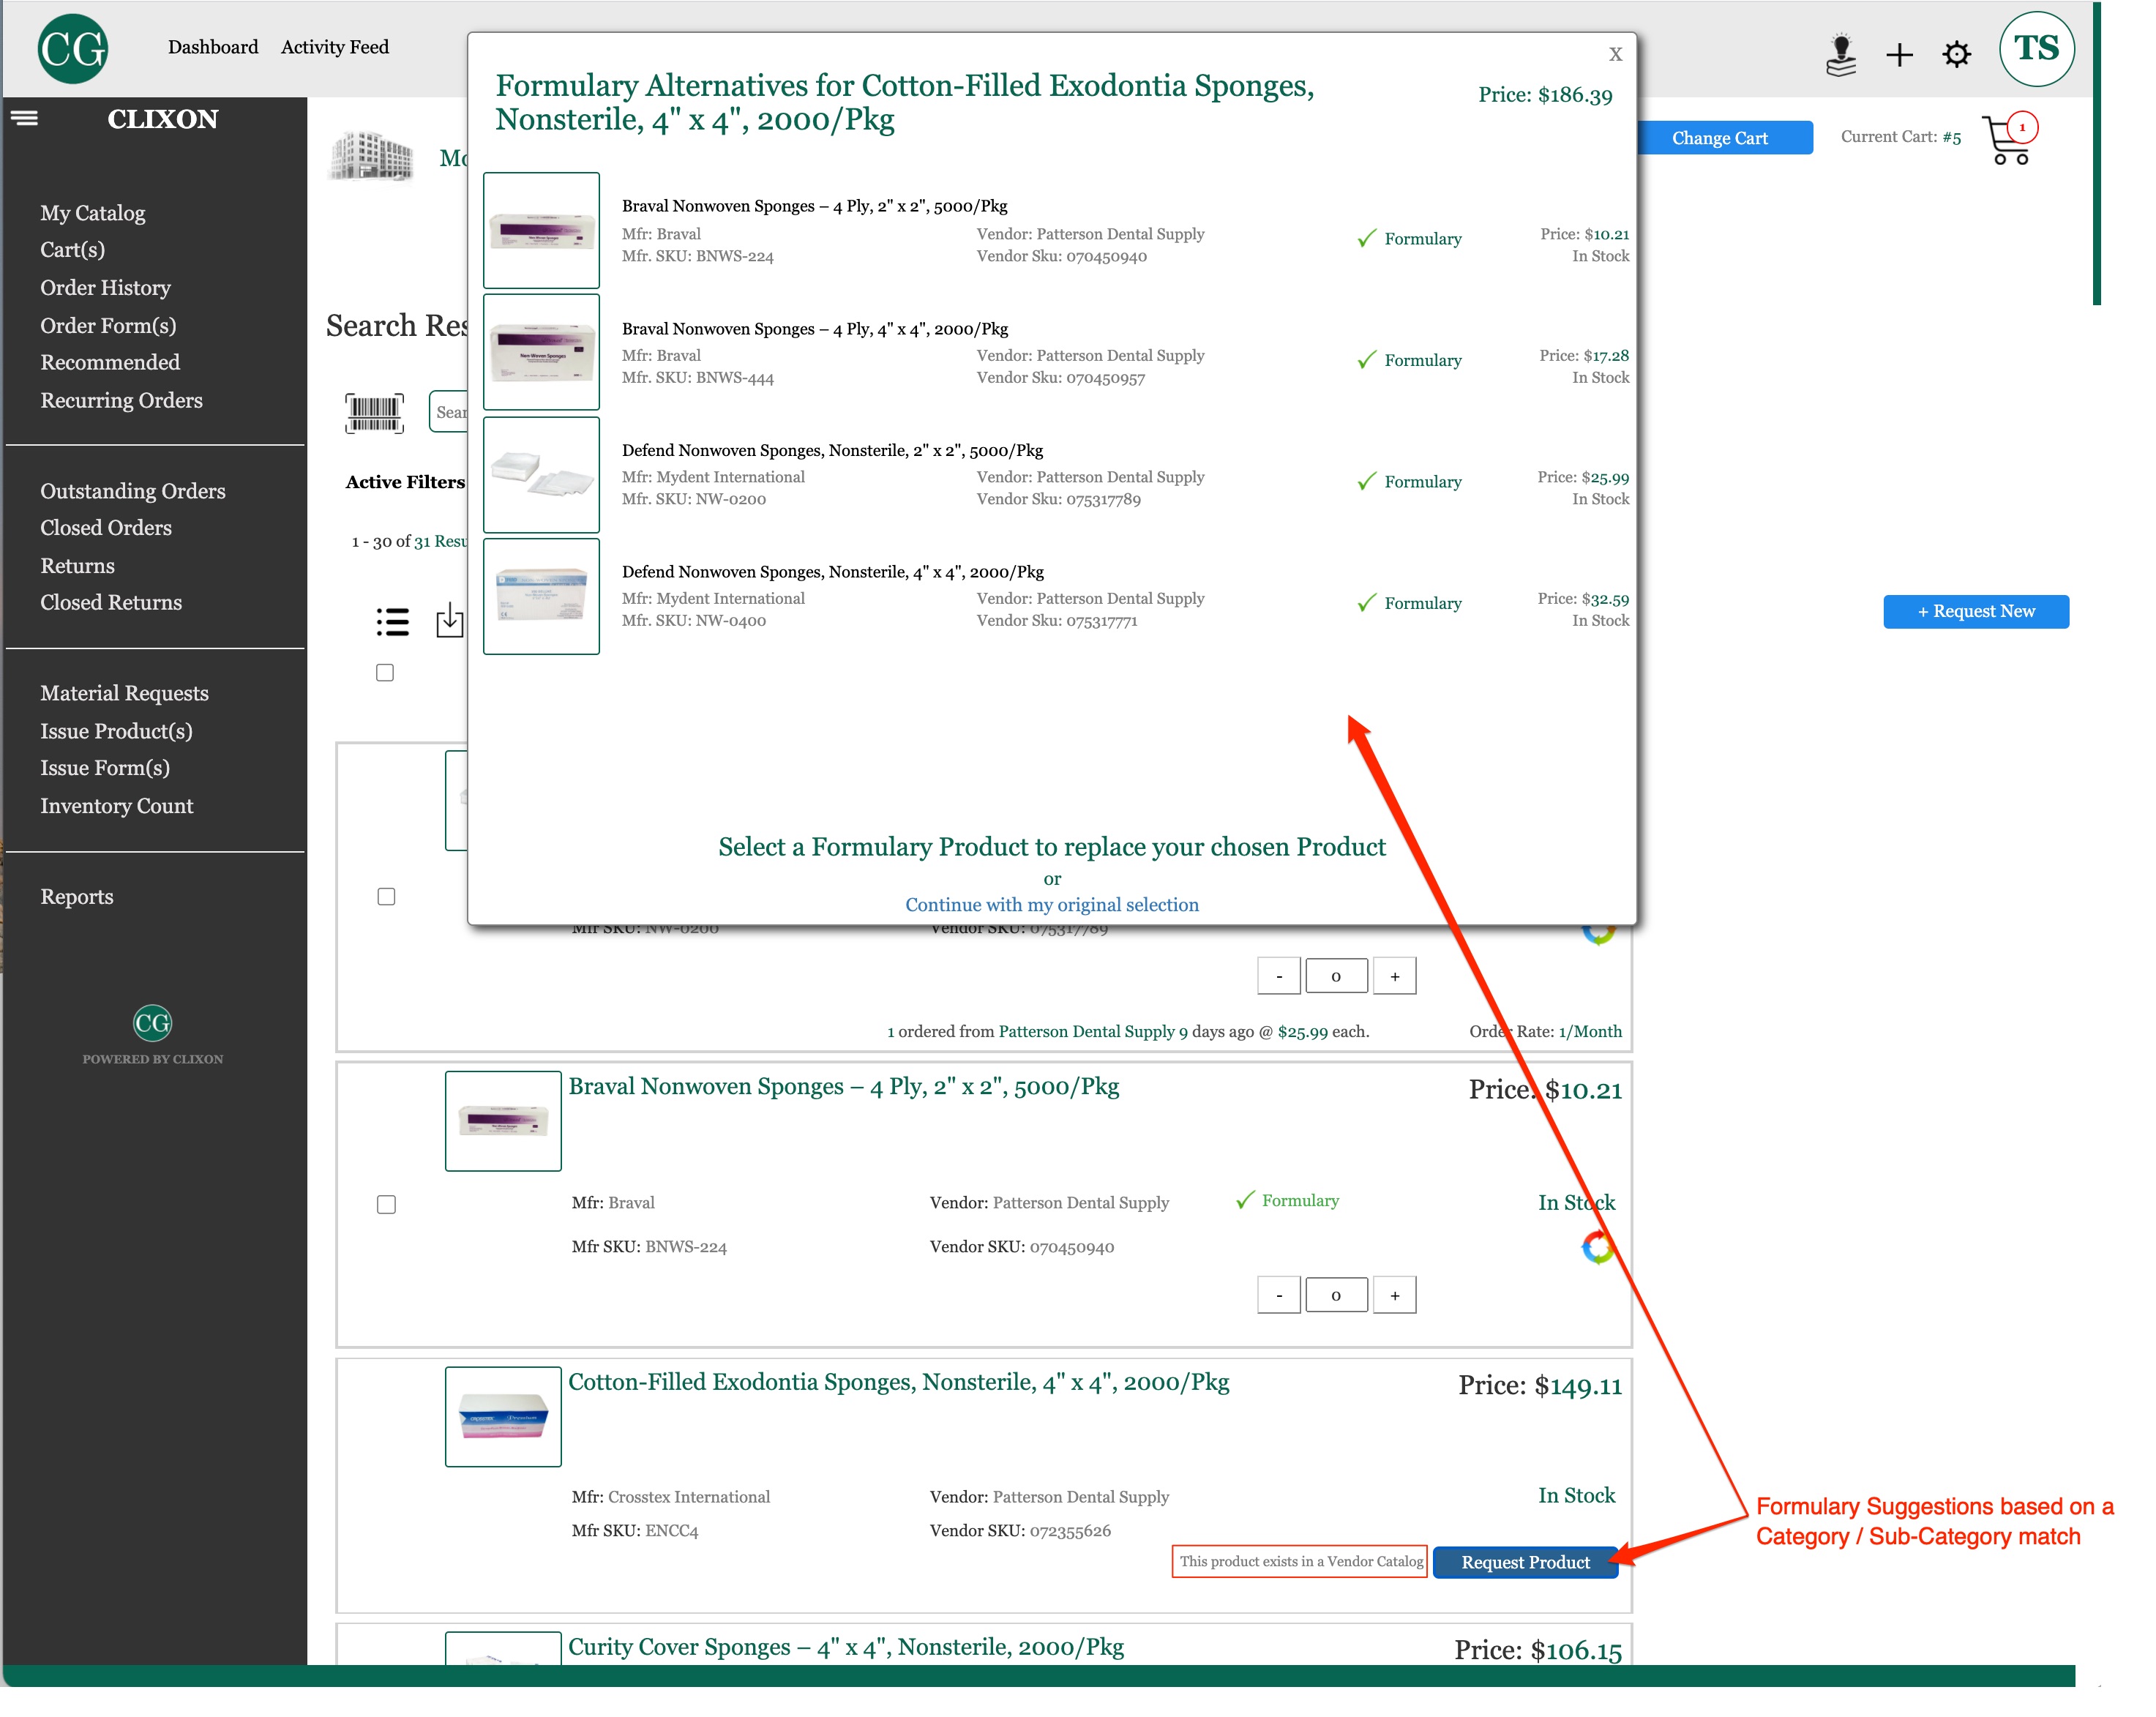Open the Activity Feed
Screen dimensions: 2156x1717
[x=335, y=46]
